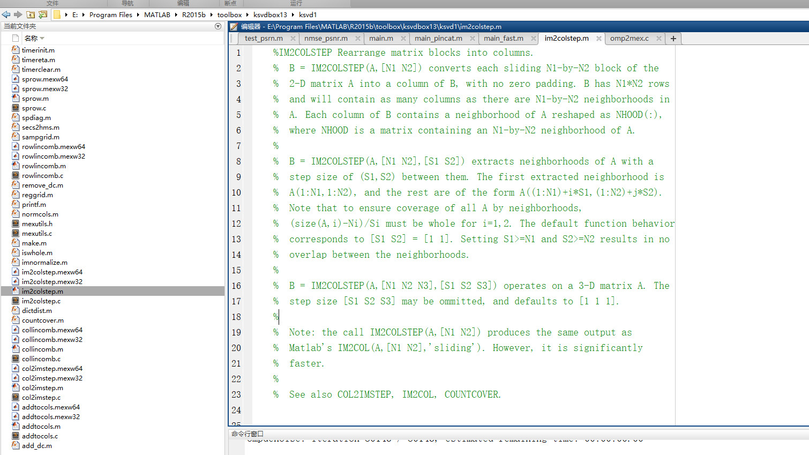Viewport: 809px width, 455px height.
Task: Click the folder icon in the address bar
Action: pos(57,14)
